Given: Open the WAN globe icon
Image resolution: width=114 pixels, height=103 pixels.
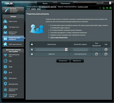Looking at the screenshot, I should tap(5, 67).
